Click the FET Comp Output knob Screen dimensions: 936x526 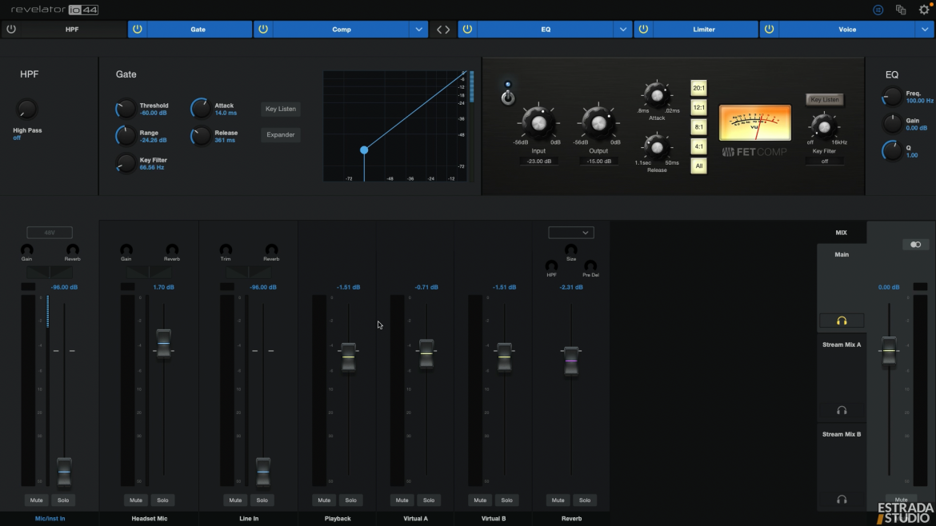tap(598, 123)
